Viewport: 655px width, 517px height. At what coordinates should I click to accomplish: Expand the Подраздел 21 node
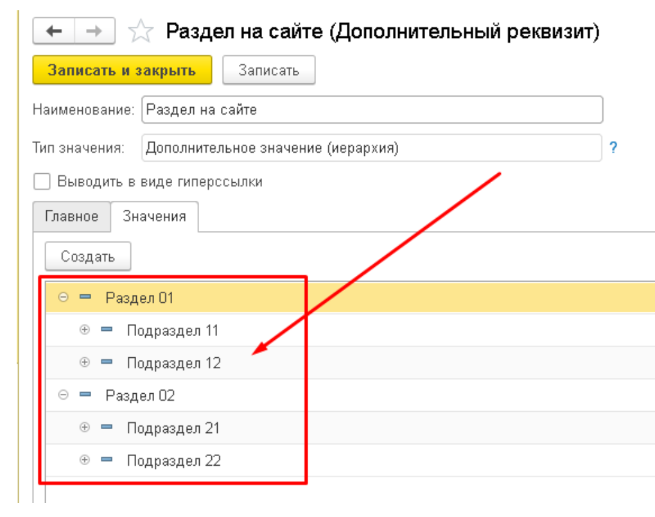coord(85,427)
